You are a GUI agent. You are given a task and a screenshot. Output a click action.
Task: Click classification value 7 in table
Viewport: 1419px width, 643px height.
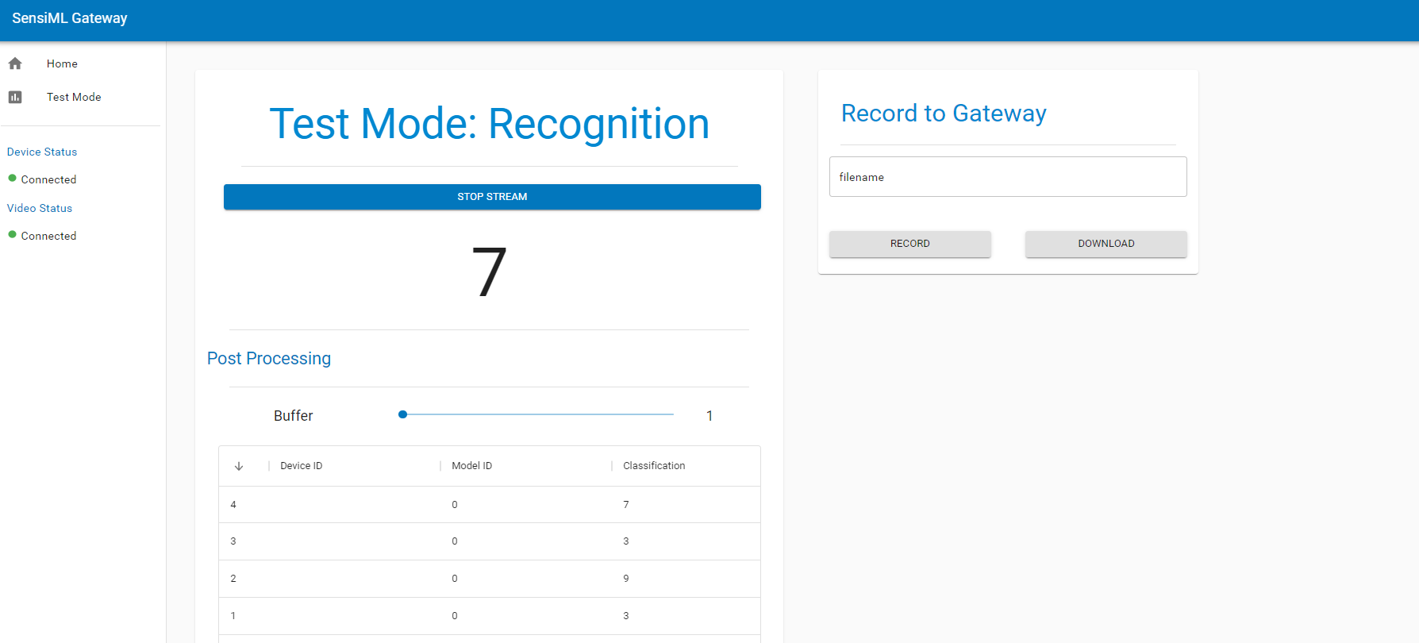click(626, 505)
